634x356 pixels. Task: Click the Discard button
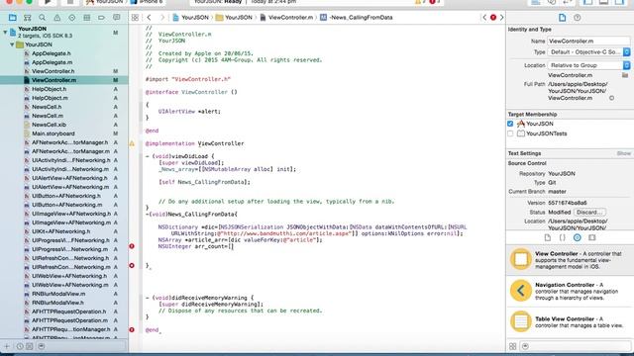point(589,212)
